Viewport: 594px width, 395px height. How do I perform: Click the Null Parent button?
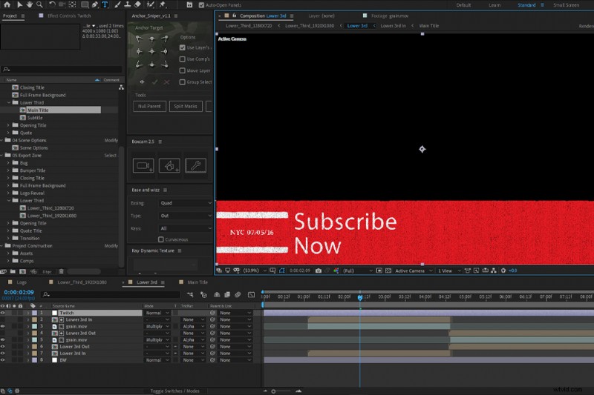click(x=149, y=106)
